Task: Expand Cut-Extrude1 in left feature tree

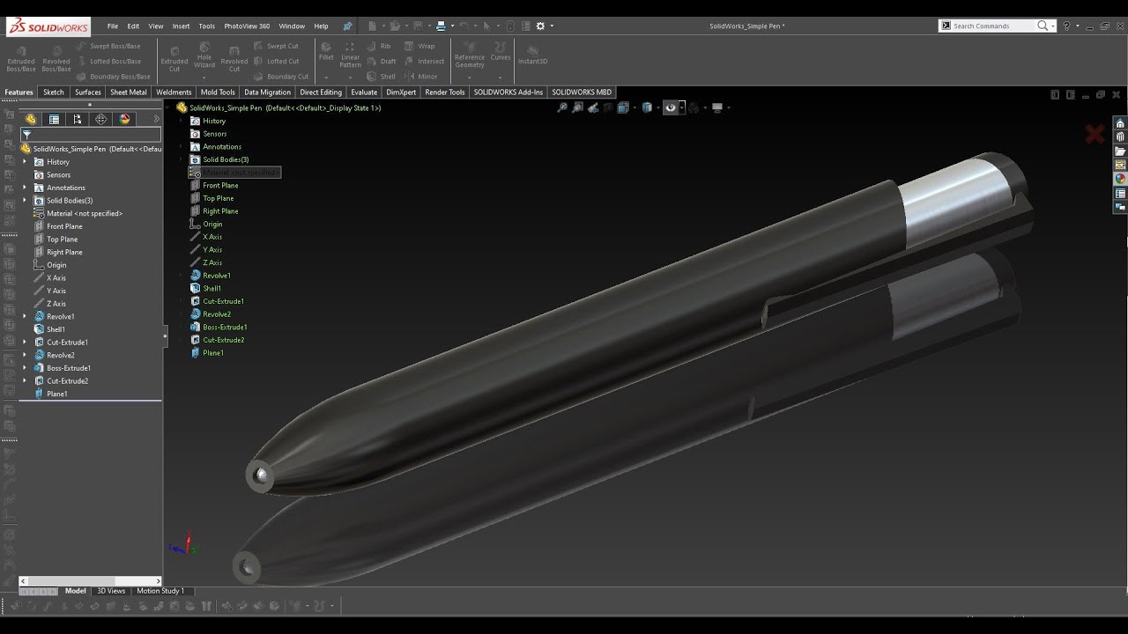Action: [x=25, y=342]
